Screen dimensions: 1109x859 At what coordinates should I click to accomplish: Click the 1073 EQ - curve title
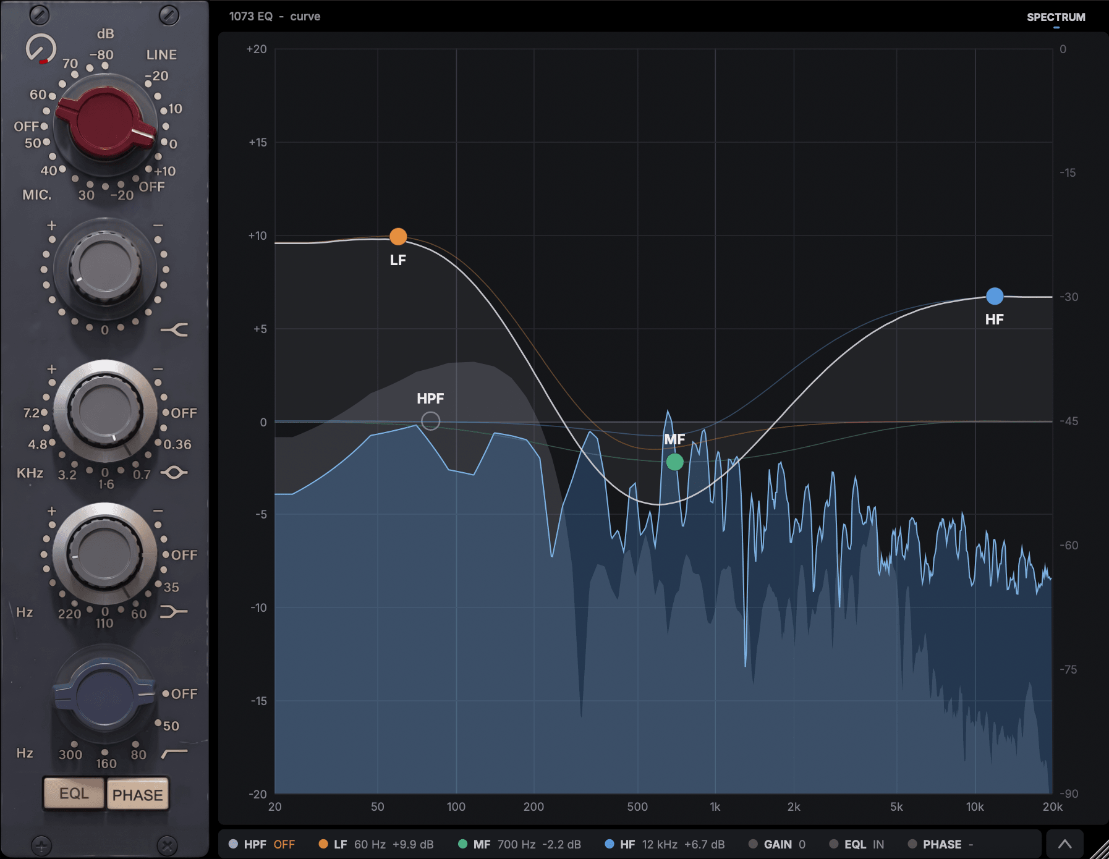click(274, 16)
